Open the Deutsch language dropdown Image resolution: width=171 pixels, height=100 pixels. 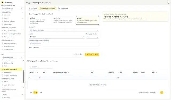pos(12,94)
